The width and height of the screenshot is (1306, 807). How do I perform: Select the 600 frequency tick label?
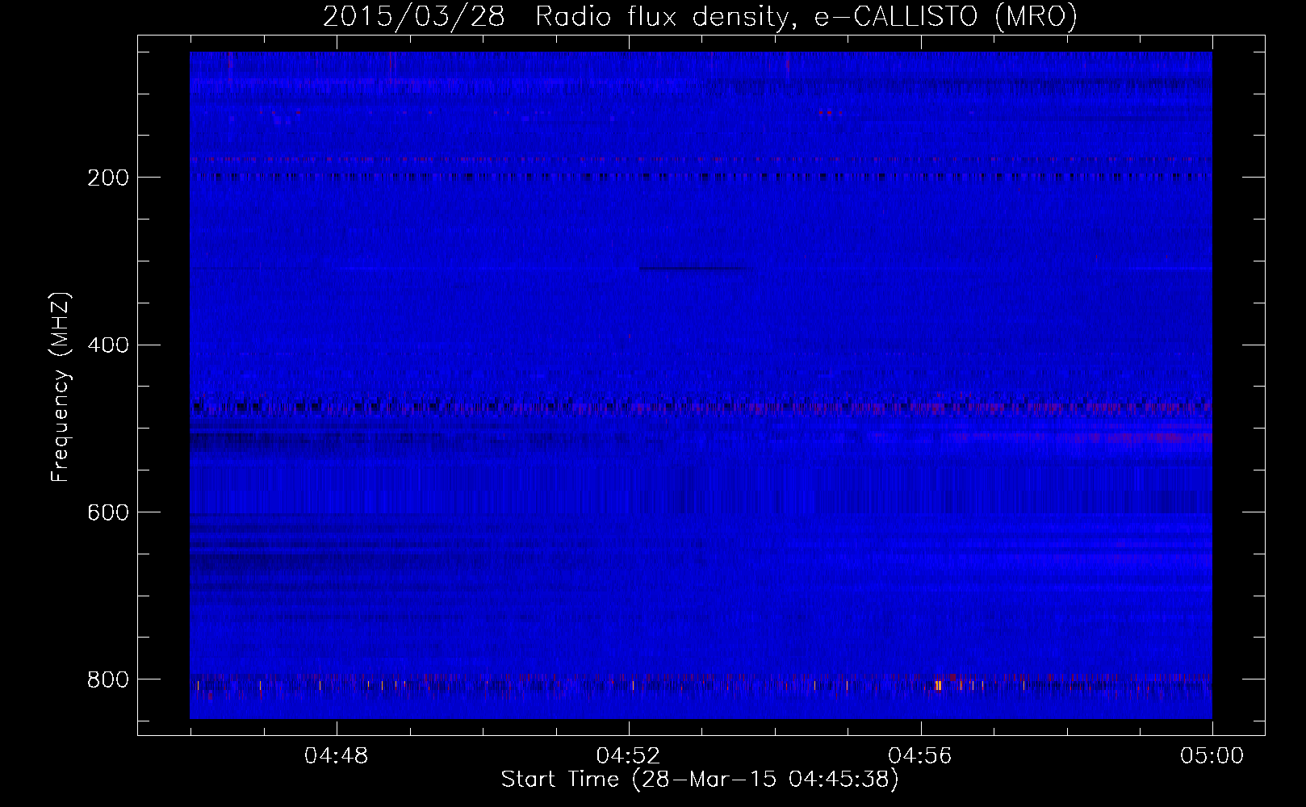point(107,513)
